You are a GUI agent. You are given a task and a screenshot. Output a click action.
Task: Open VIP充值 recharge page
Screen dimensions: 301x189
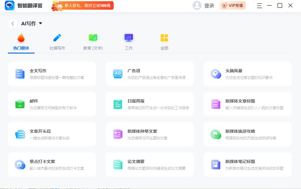[232, 5]
